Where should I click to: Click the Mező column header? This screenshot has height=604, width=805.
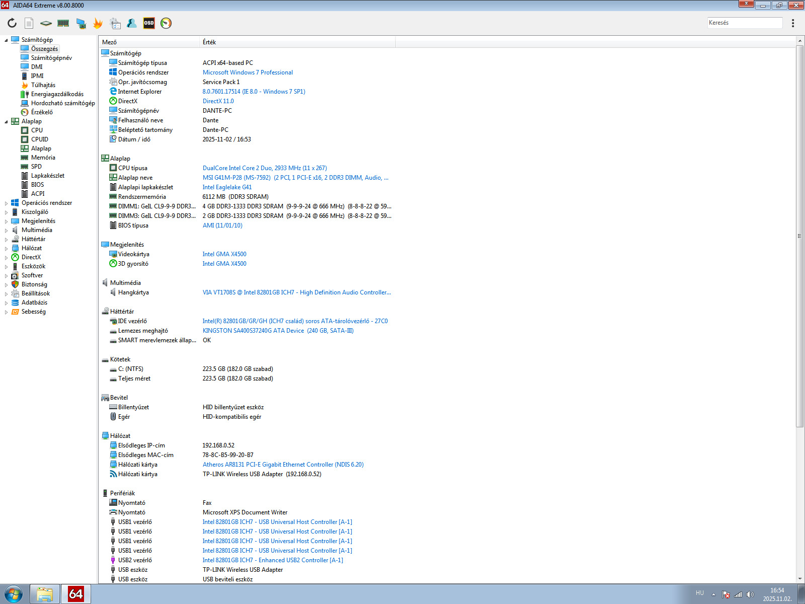149,42
